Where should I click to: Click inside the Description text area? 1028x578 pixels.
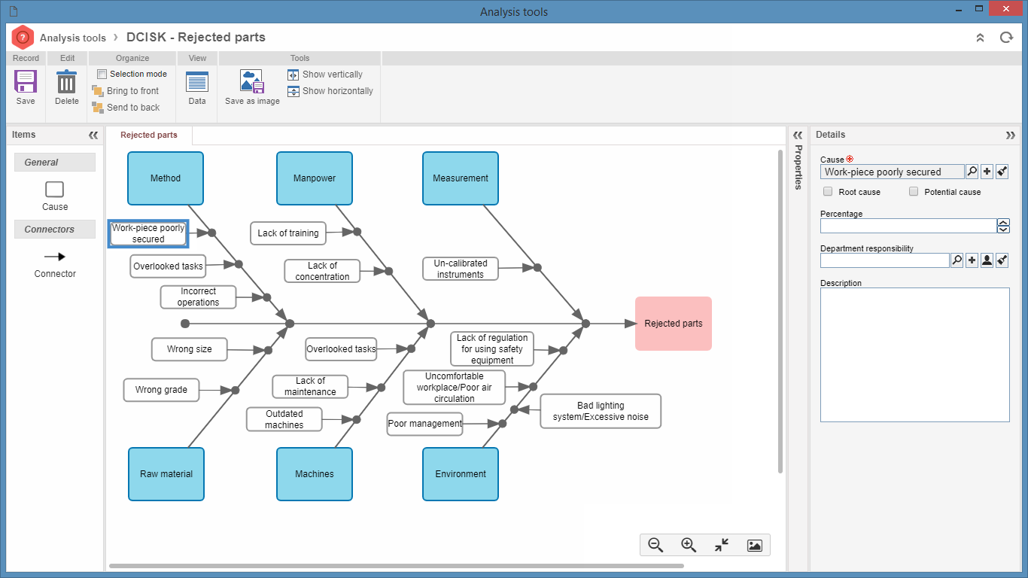[914, 354]
